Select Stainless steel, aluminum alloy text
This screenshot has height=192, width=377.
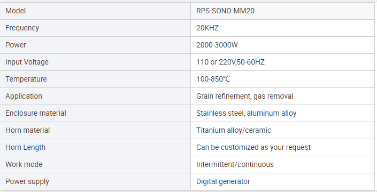click(x=246, y=113)
